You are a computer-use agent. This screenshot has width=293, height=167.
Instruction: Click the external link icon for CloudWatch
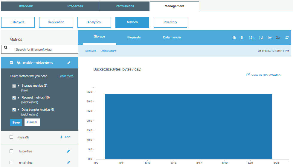click(248, 75)
